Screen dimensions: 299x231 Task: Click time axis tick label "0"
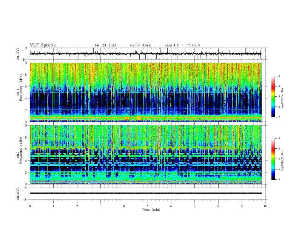pos(30,206)
